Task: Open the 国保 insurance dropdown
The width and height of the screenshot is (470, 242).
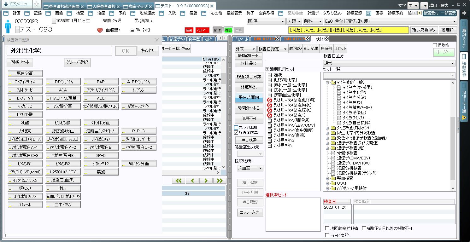Action: pyautogui.click(x=266, y=21)
